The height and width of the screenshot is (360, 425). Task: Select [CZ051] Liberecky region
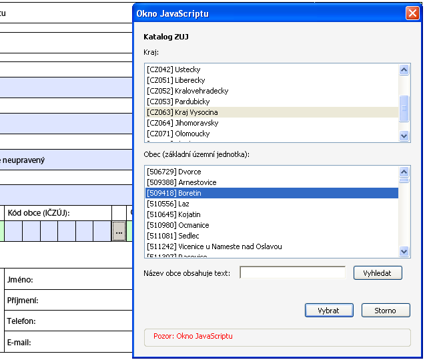point(272,80)
